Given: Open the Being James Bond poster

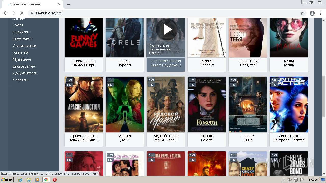Looking at the screenshot, I should tap(289, 163).
